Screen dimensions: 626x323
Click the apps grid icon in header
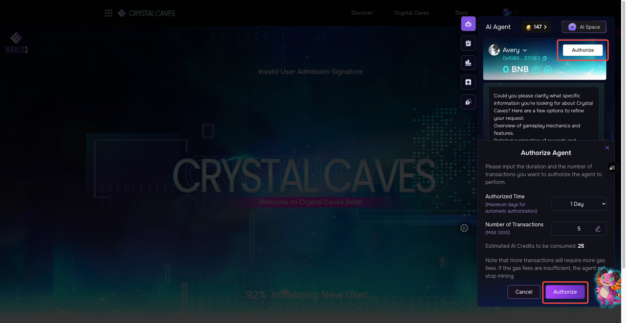[x=109, y=13]
